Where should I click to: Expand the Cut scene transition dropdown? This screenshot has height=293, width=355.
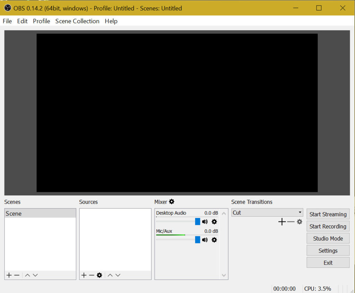click(267, 212)
